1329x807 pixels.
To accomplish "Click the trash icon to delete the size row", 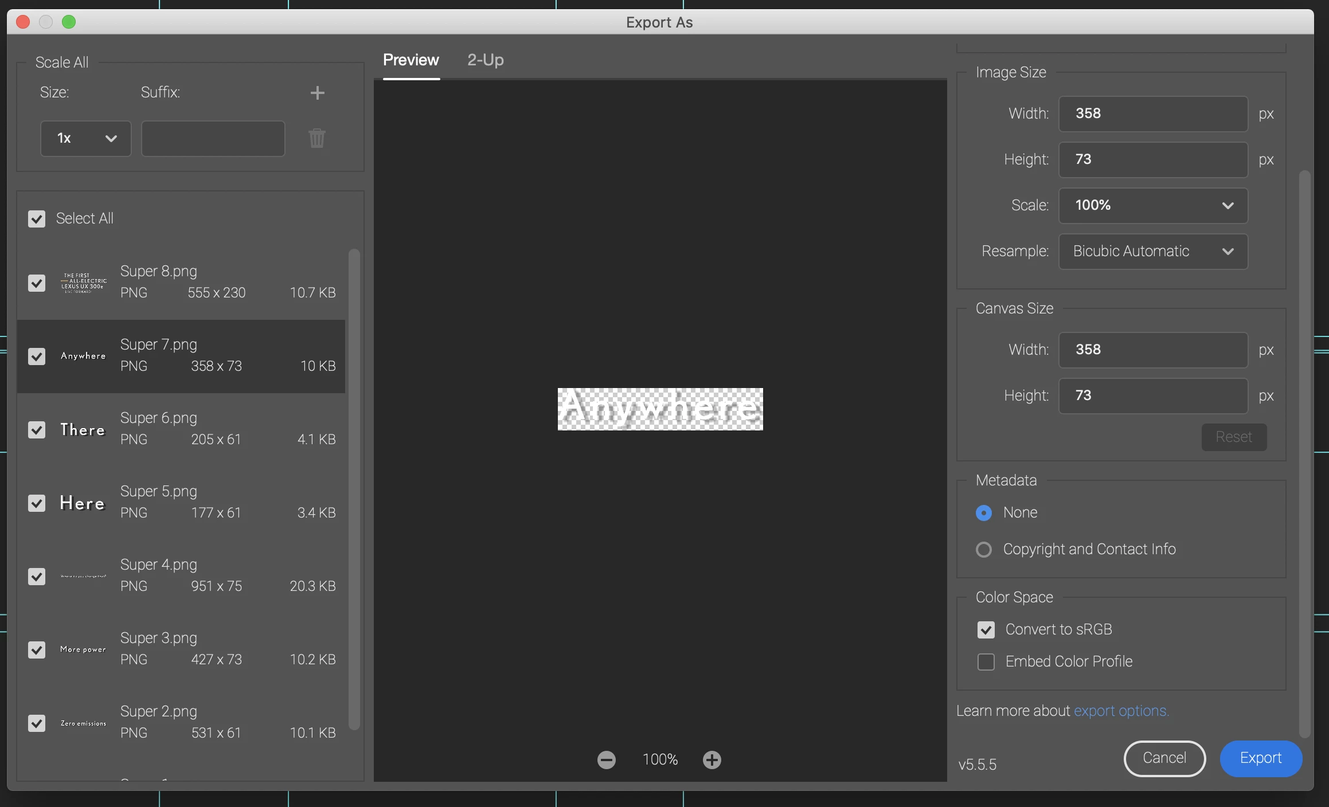I will 317,138.
